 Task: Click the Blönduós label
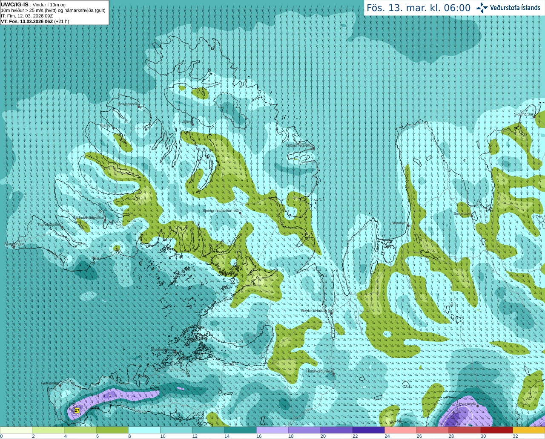pos(399,223)
